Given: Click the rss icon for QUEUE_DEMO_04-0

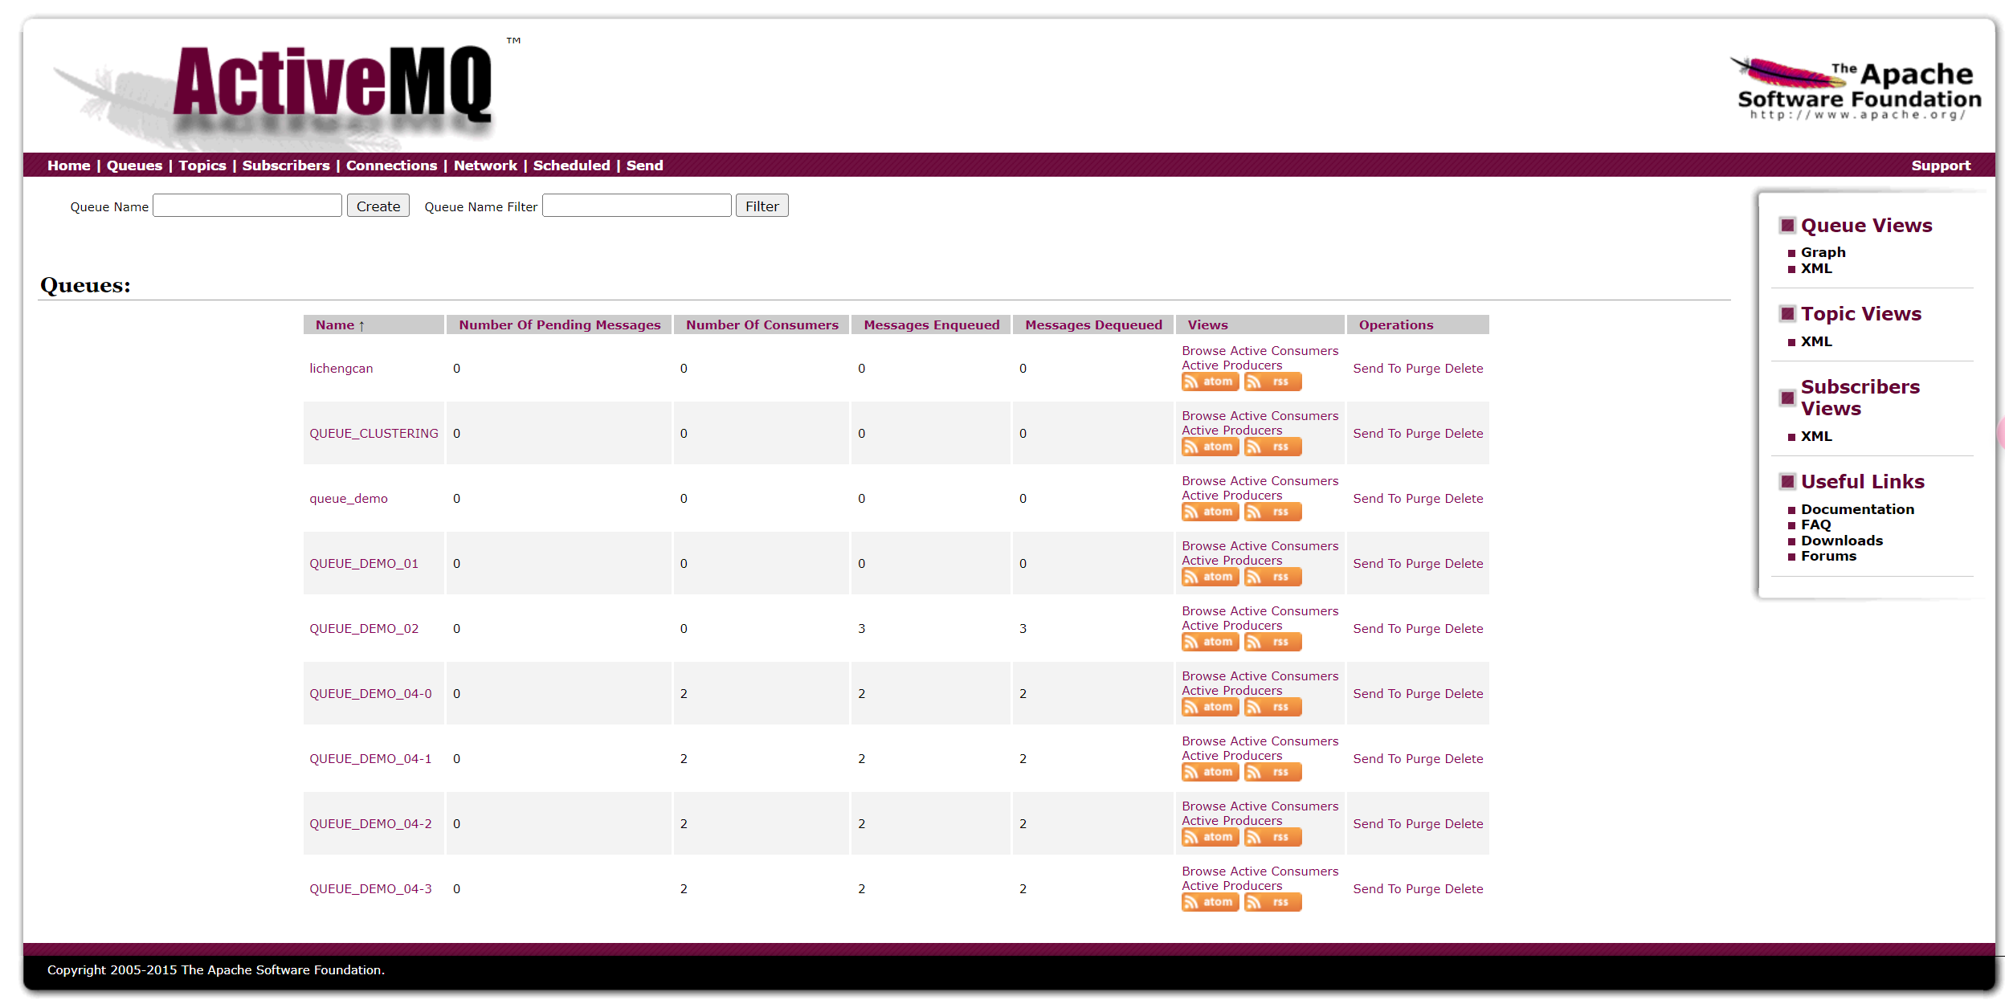Looking at the screenshot, I should pos(1272,708).
